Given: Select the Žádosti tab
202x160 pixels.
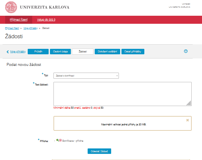Looking at the screenshot, I should [x=82, y=51].
